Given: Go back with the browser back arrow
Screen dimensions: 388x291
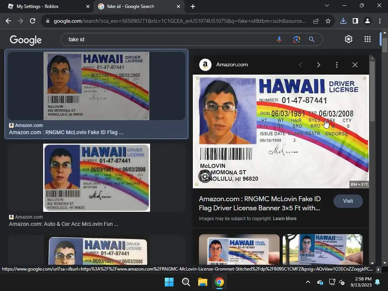Looking at the screenshot, I should point(8,21).
